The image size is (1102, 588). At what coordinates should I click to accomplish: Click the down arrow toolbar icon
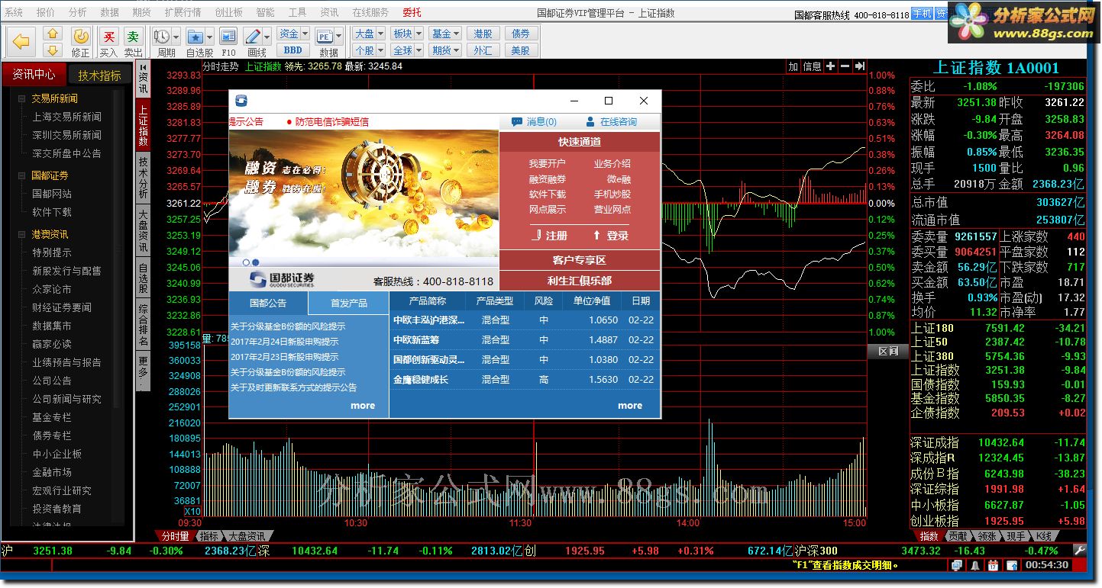tap(52, 50)
